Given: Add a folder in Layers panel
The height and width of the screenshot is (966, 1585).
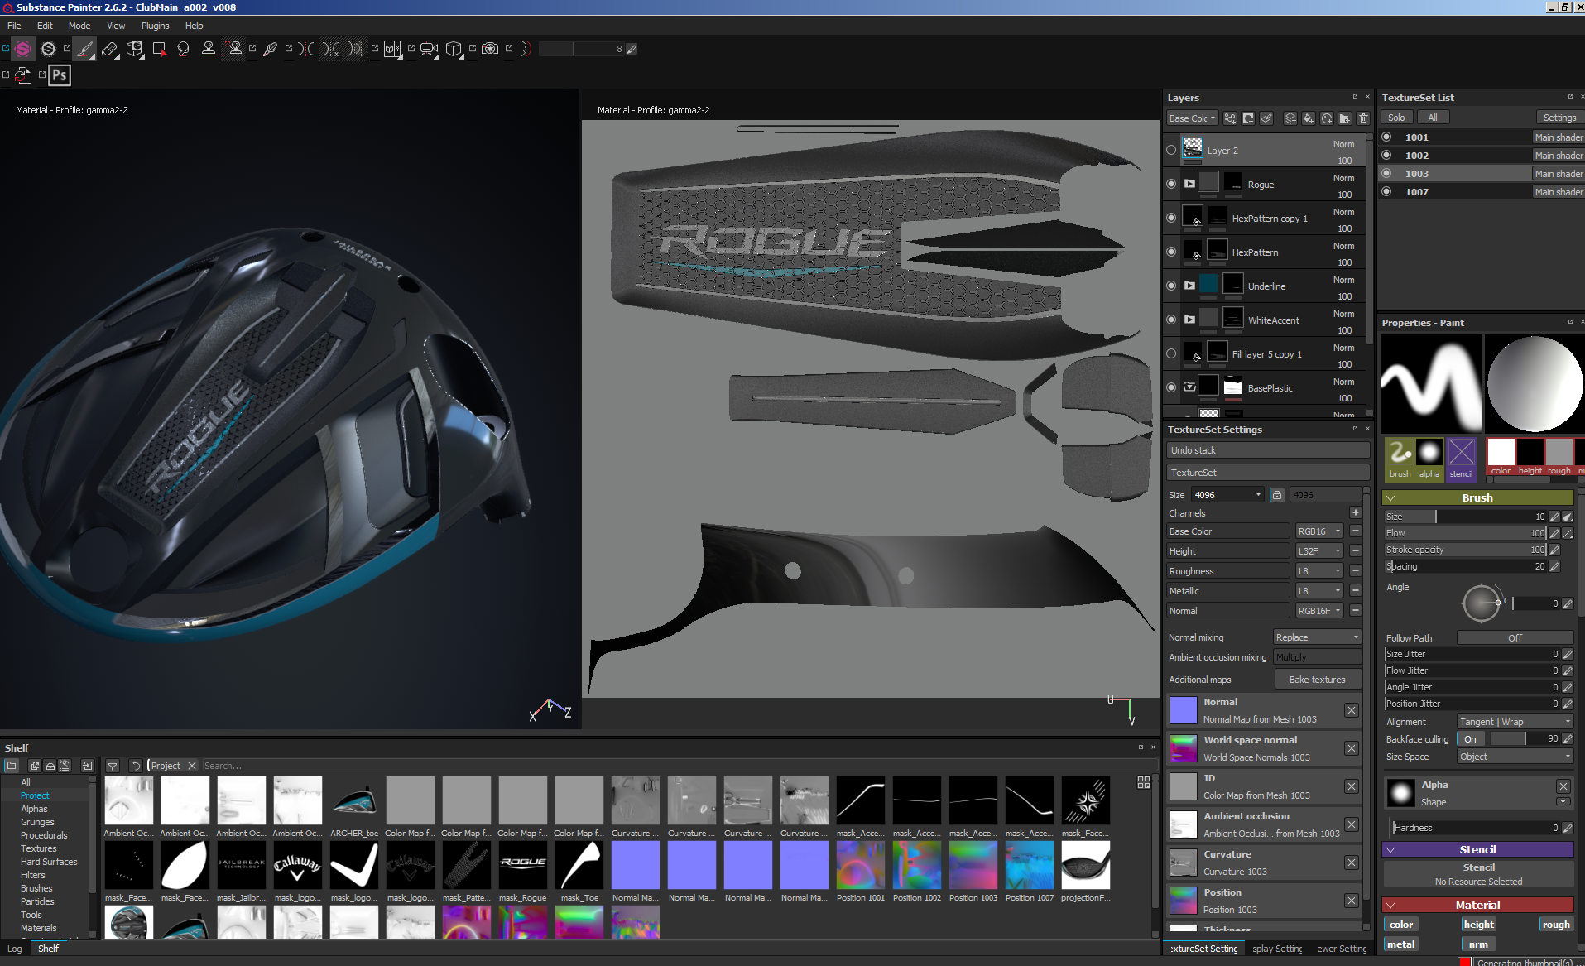Looking at the screenshot, I should pyautogui.click(x=1345, y=118).
